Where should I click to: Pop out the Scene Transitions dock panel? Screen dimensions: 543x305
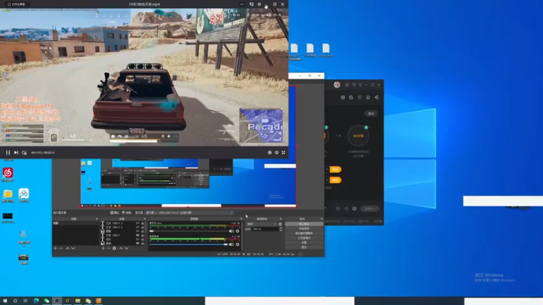click(x=280, y=219)
